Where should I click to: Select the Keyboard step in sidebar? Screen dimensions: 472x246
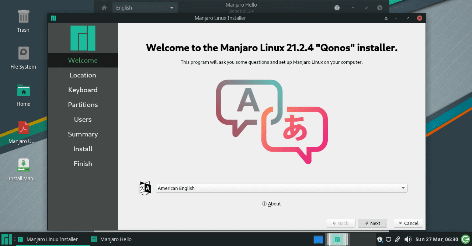pos(83,90)
